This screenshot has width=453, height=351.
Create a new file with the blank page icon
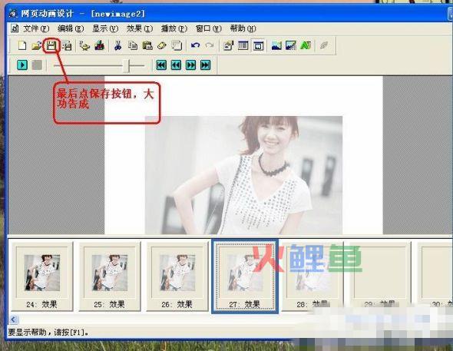point(22,45)
